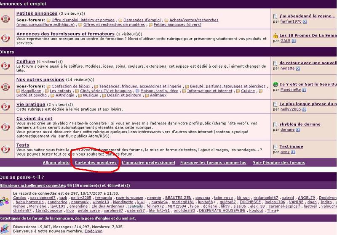Click the Tests forum status icon
Image resolution: width=337 pixels, height=235 pixels.
coord(5,149)
